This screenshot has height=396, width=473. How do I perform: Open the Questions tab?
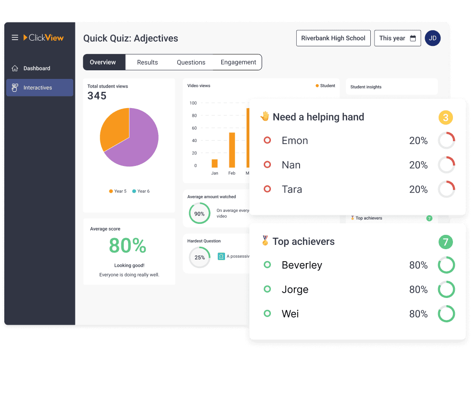(x=191, y=62)
